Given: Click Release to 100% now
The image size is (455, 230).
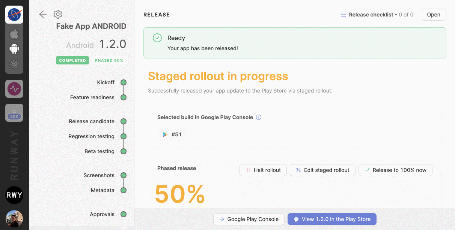Looking at the screenshot, I should tap(395, 170).
